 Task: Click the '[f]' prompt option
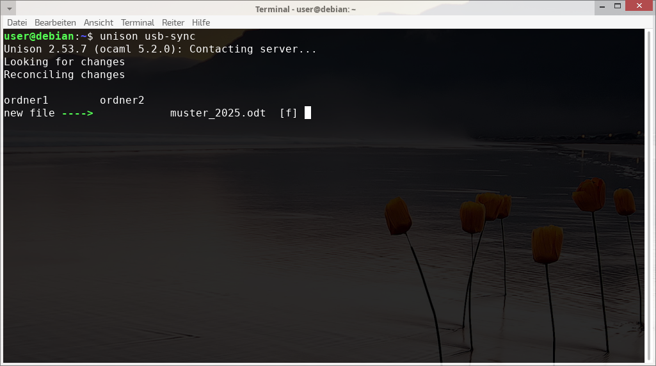coord(288,113)
